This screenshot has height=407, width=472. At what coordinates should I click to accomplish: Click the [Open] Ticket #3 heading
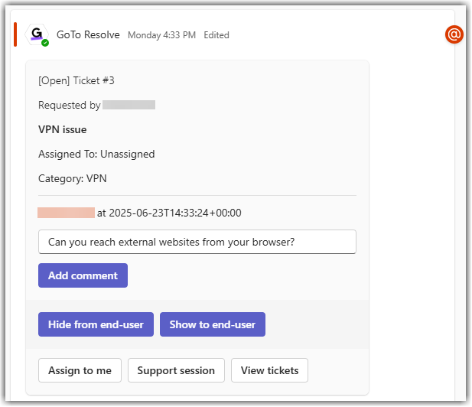point(76,80)
